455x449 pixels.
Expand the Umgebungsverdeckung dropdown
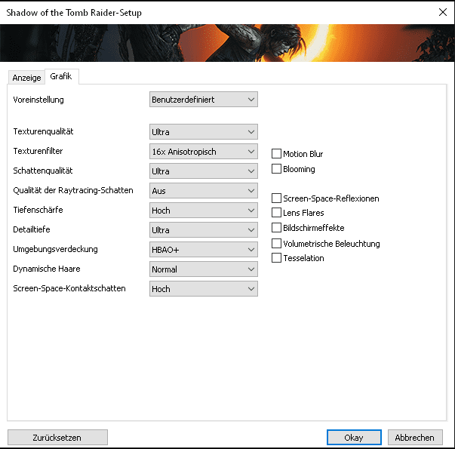point(204,250)
